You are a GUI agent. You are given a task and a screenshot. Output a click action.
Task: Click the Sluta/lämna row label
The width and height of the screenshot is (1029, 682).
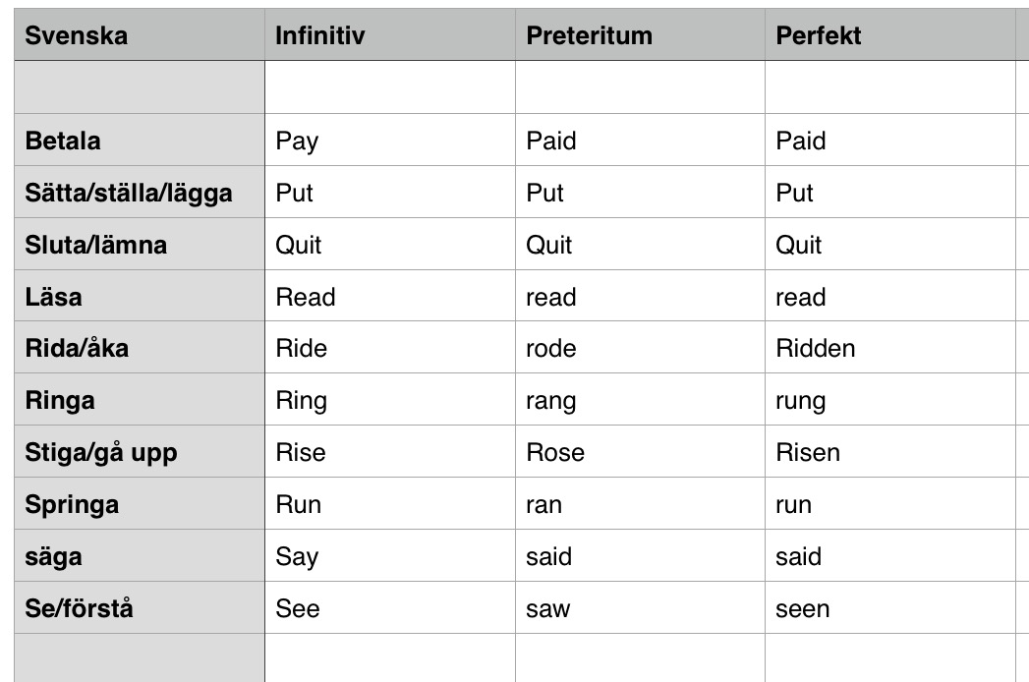[140, 244]
